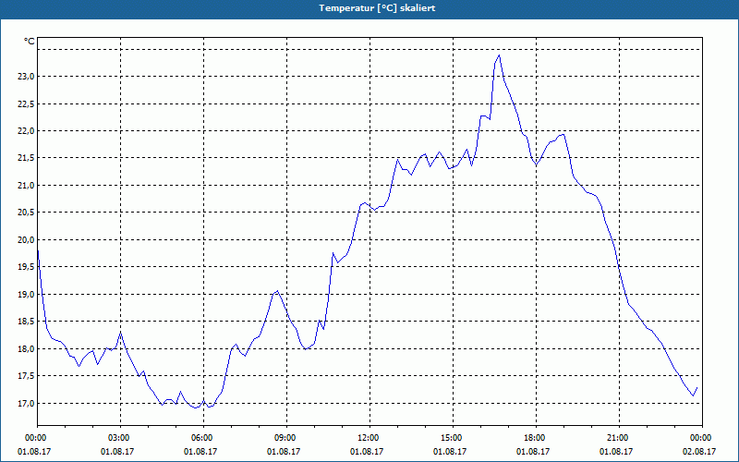Click the 02.08.17 date label

pyautogui.click(x=699, y=451)
